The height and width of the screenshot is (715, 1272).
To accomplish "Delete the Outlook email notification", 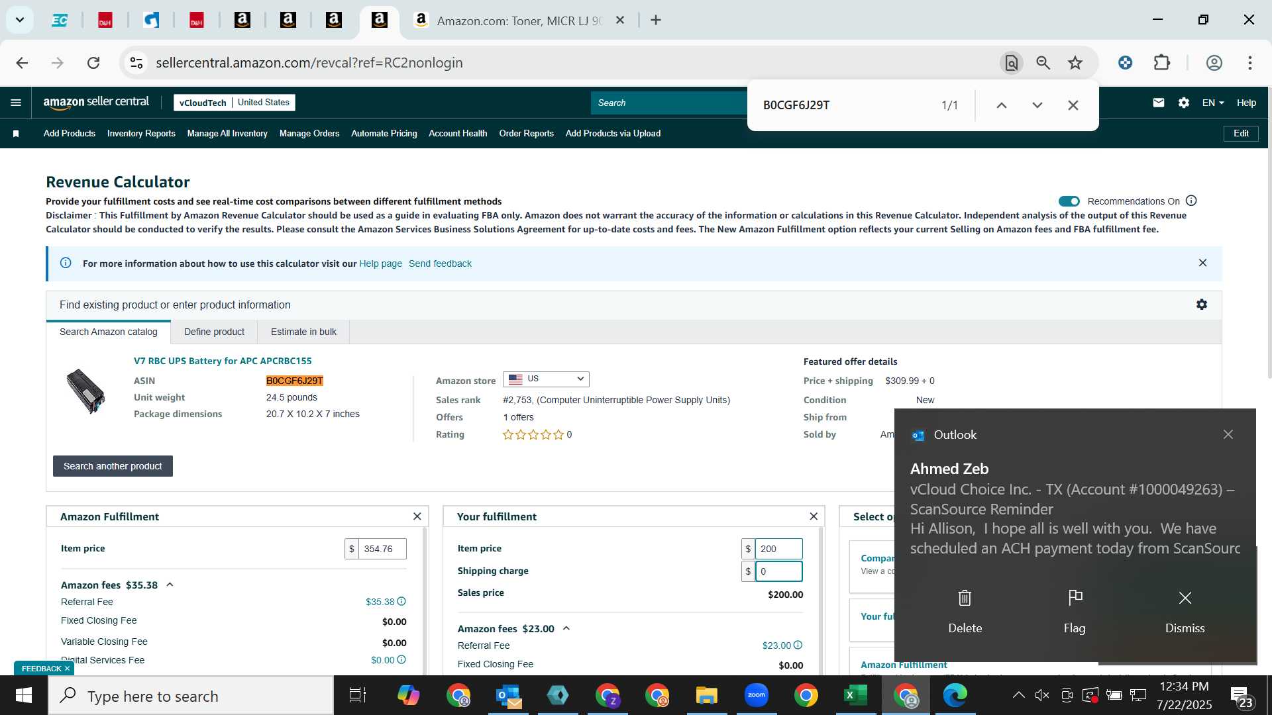I will tap(965, 612).
